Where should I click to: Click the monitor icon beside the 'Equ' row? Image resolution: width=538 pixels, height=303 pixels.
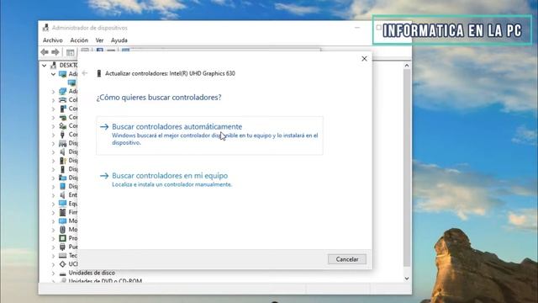point(62,204)
